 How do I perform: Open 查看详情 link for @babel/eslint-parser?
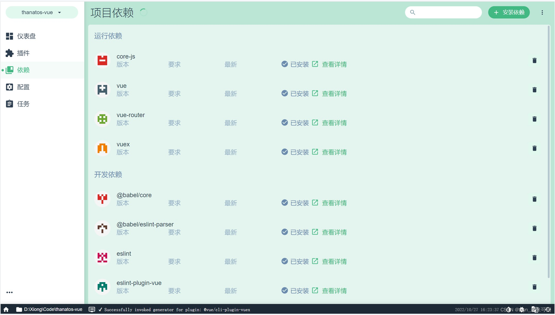(329, 232)
